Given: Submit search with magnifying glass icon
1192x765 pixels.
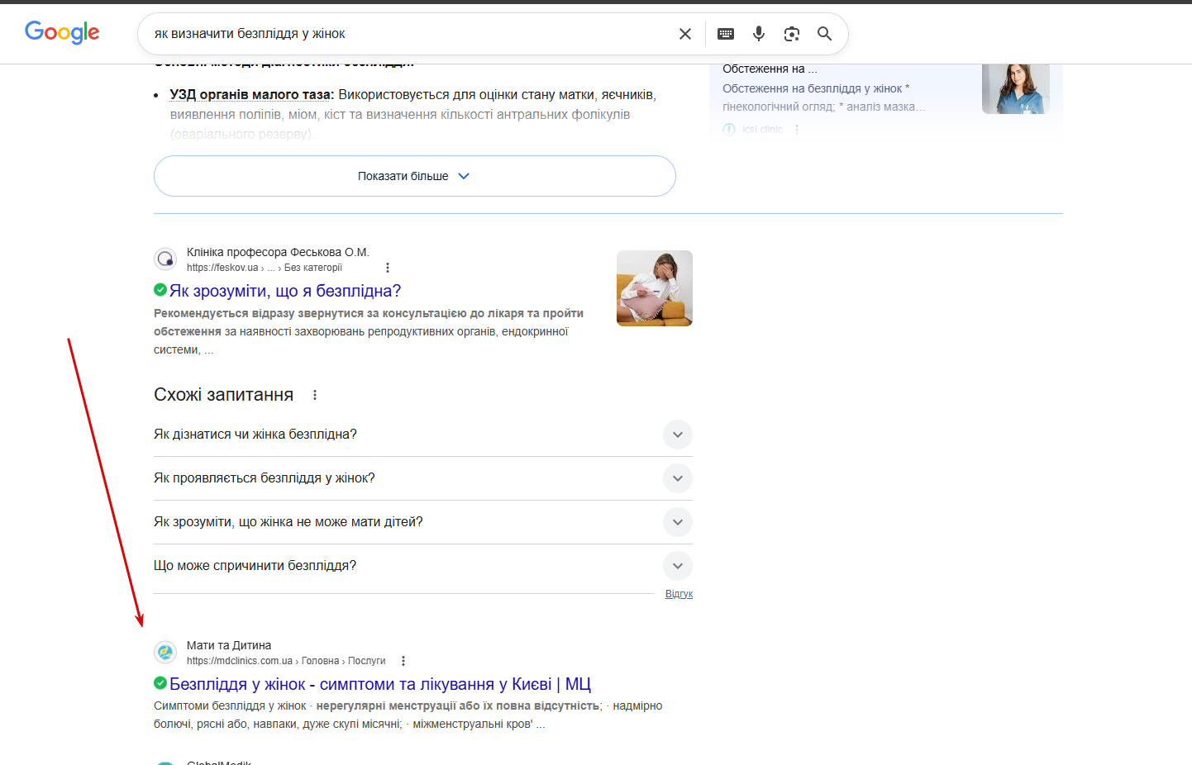Looking at the screenshot, I should [824, 34].
